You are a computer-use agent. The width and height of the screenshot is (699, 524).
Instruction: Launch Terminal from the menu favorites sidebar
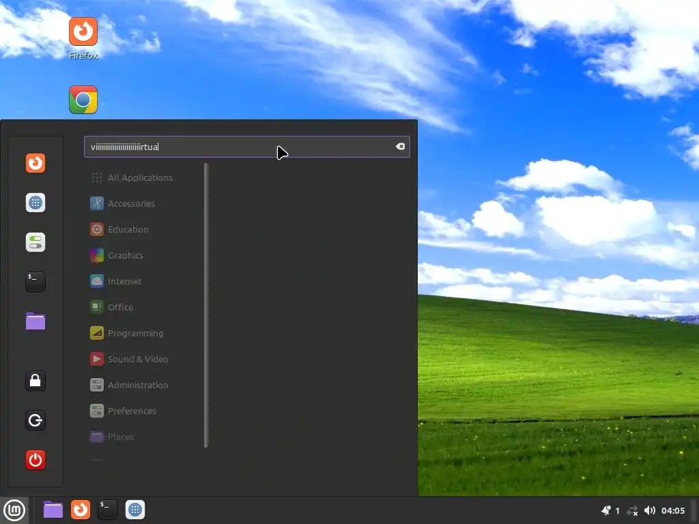pyautogui.click(x=35, y=282)
